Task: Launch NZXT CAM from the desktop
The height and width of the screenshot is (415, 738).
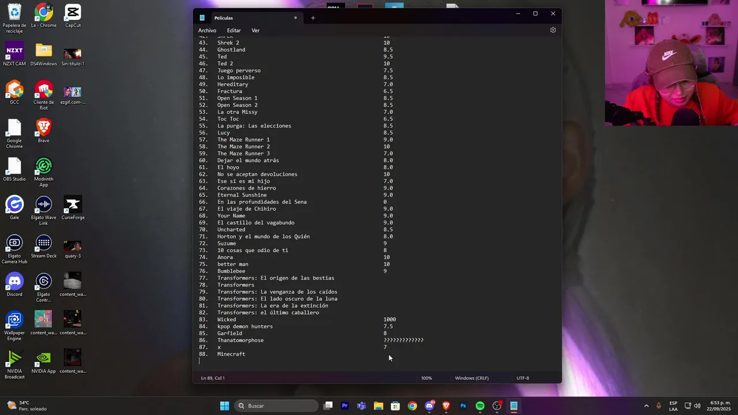Action: (x=14, y=54)
